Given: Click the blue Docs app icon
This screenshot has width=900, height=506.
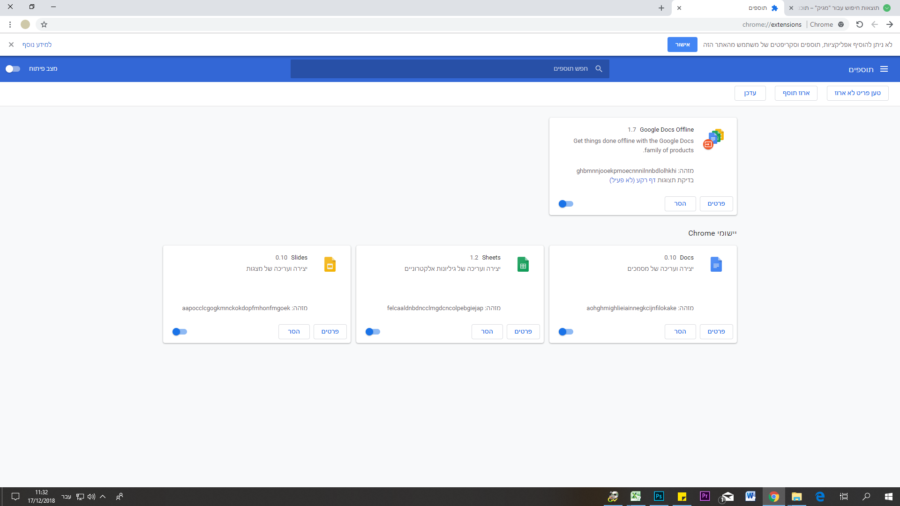Looking at the screenshot, I should click(716, 264).
